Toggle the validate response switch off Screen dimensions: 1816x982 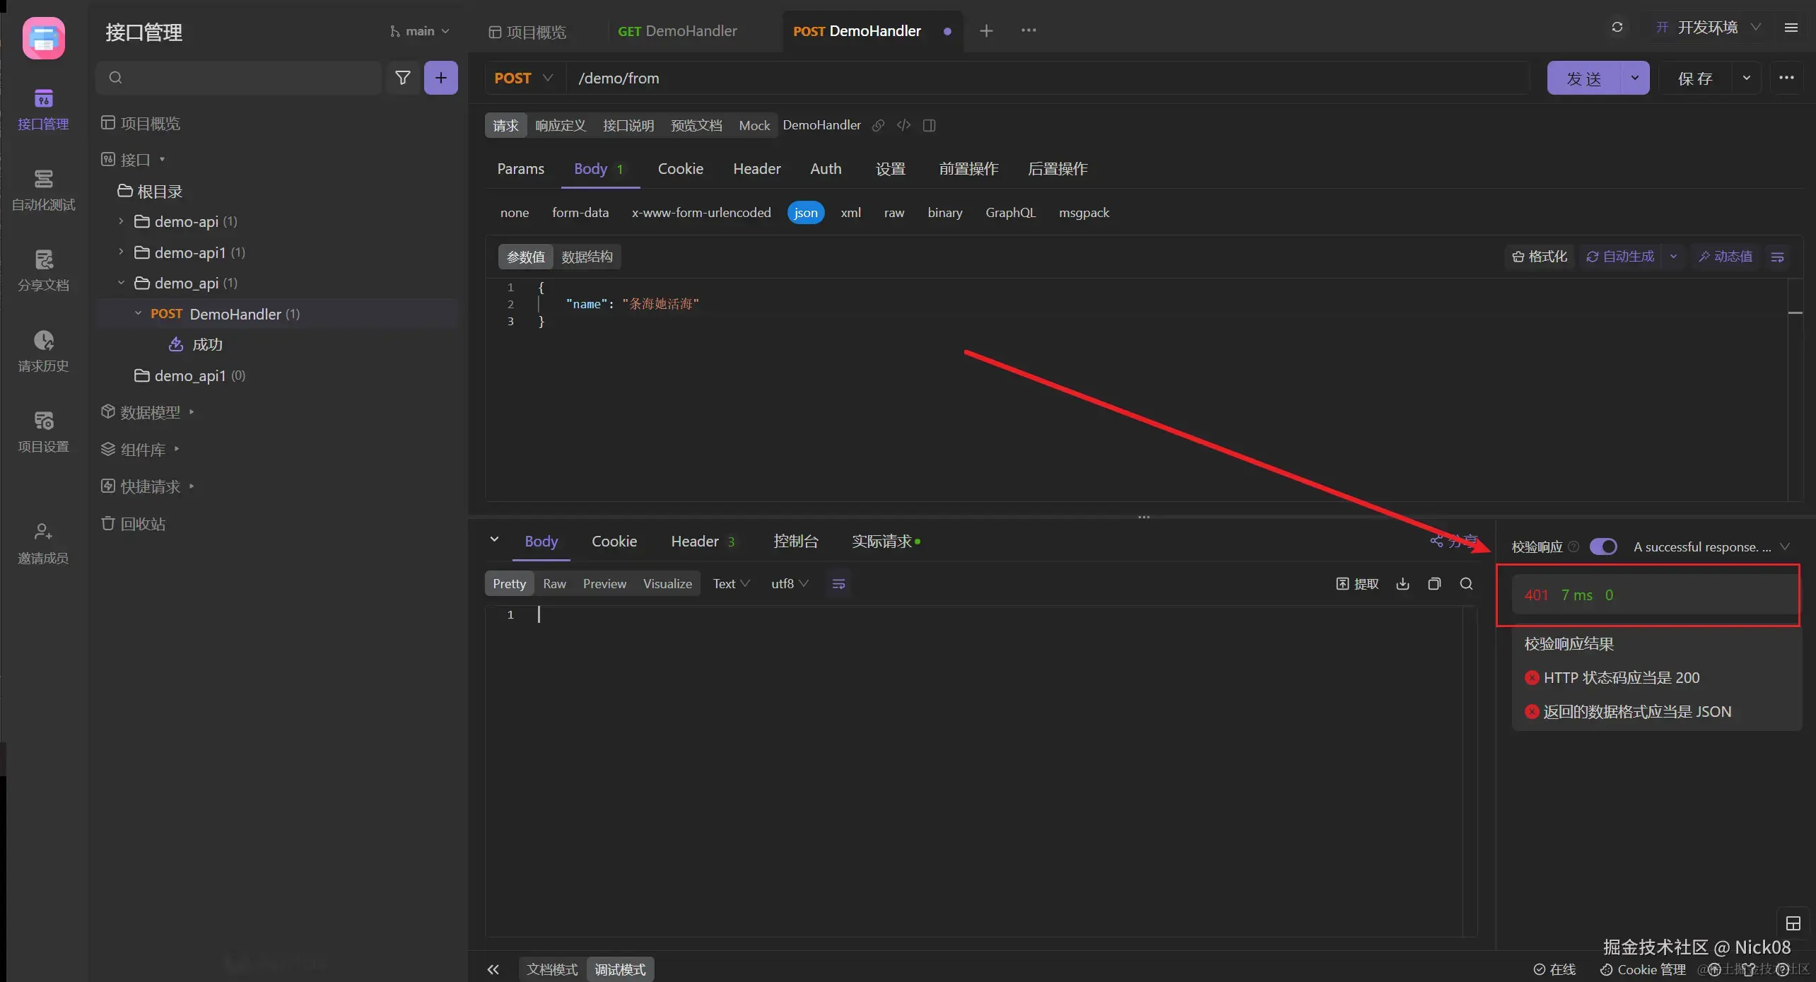[1603, 546]
